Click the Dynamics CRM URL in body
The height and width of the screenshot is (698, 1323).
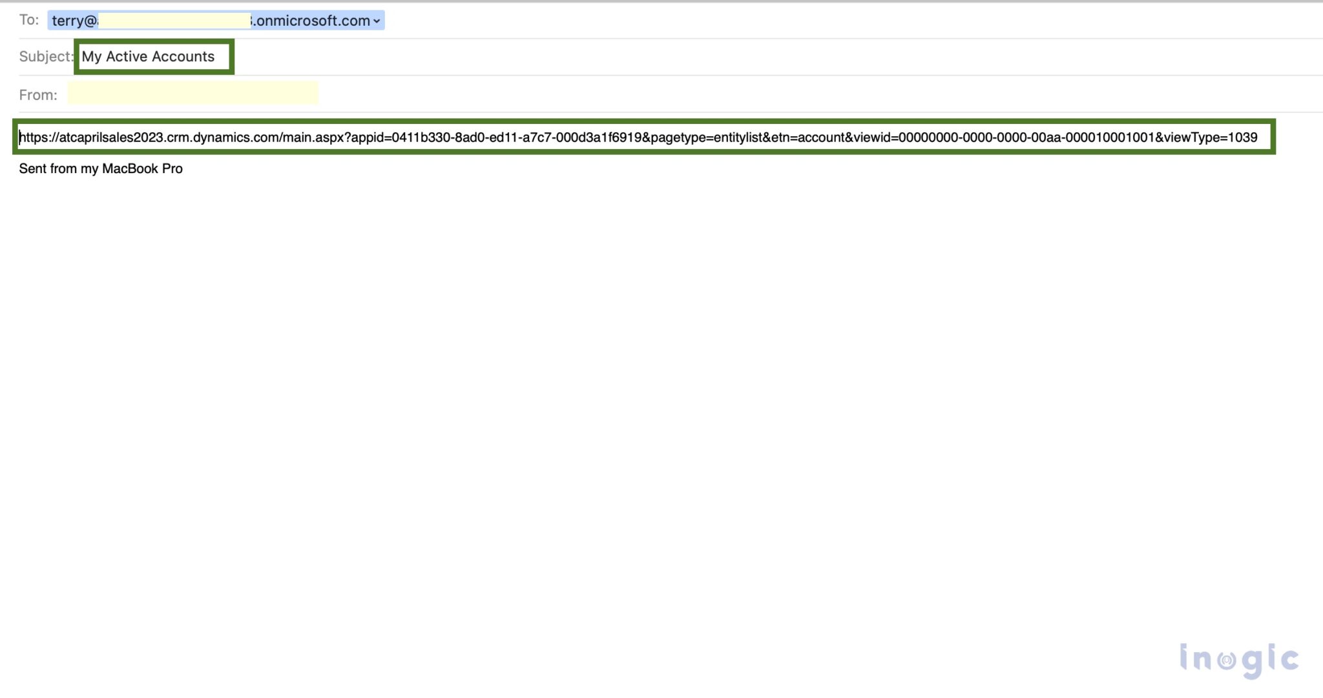pyautogui.click(x=637, y=137)
